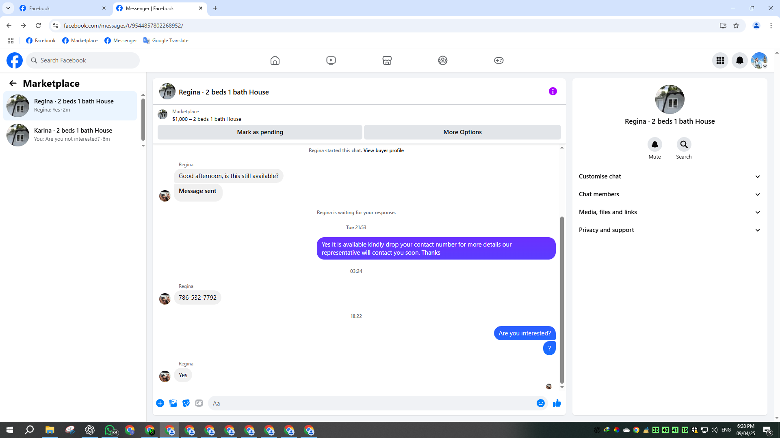Click Mark as pending button

tap(260, 132)
